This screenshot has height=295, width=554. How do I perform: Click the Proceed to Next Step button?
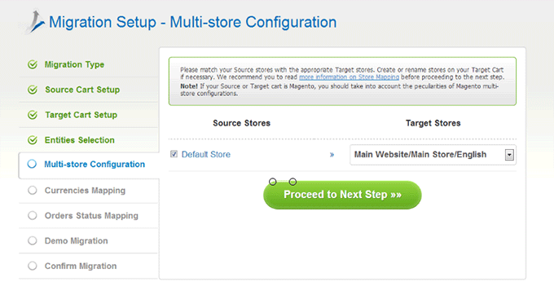click(342, 195)
